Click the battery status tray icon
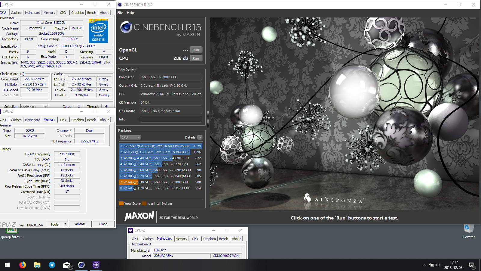 pyautogui.click(x=432, y=265)
